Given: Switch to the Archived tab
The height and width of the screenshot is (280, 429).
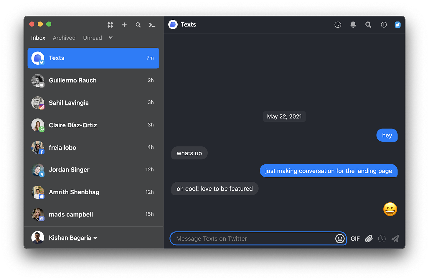Looking at the screenshot, I should click(x=64, y=38).
